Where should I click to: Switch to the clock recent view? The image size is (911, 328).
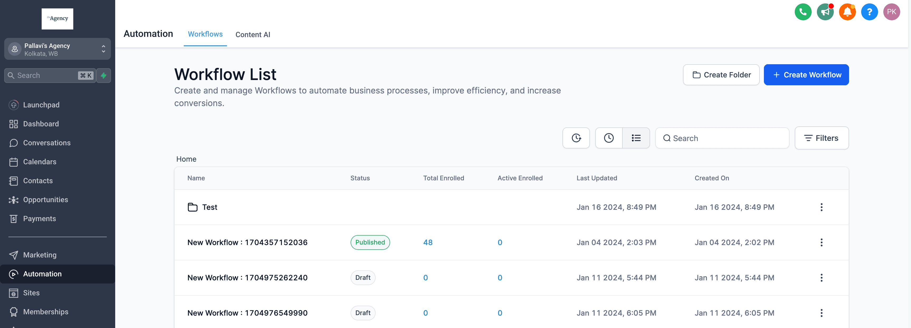609,138
